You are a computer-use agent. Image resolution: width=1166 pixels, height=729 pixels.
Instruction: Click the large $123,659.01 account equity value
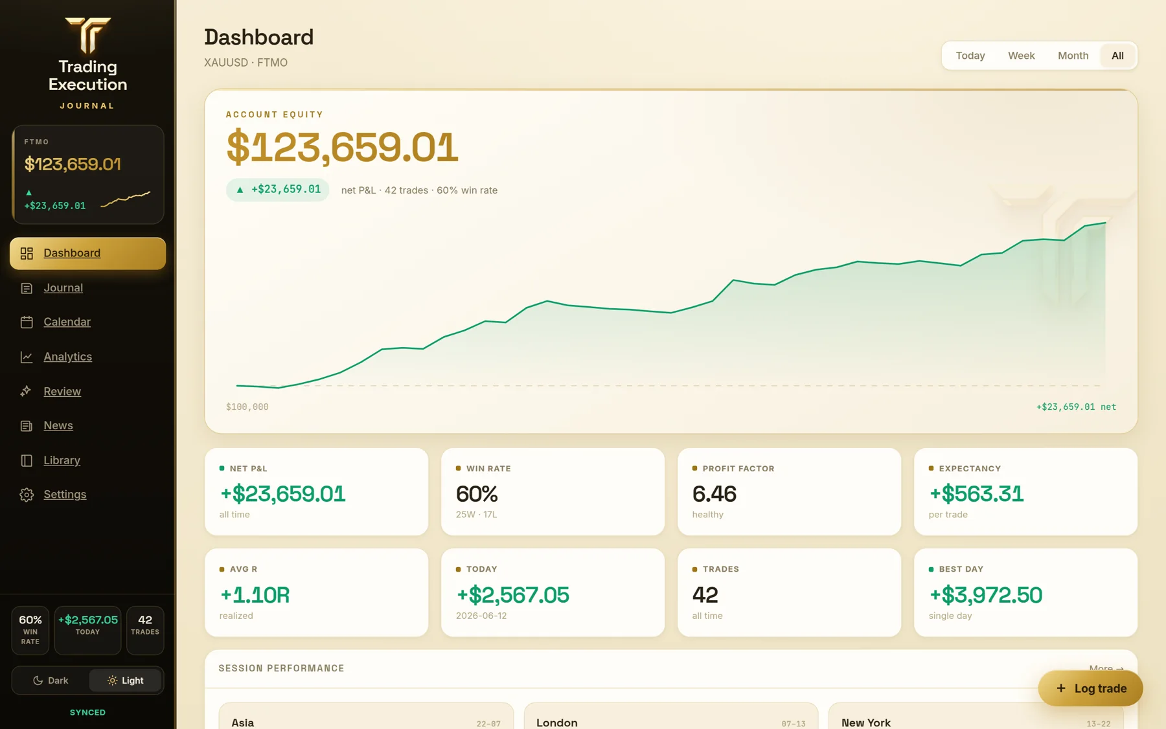(342, 147)
